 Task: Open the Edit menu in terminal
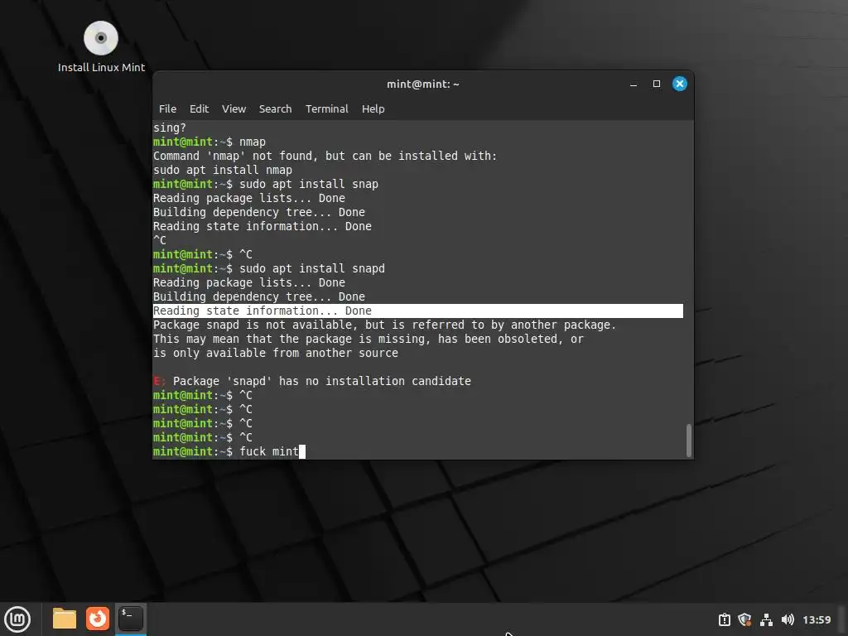pos(199,108)
